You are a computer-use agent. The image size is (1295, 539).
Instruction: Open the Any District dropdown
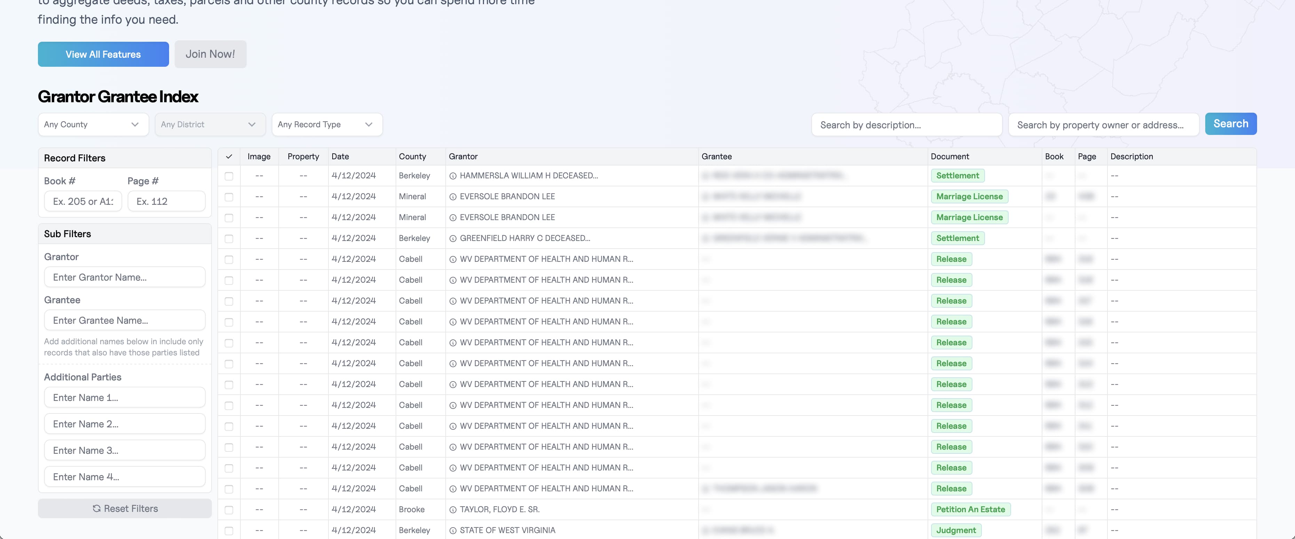click(210, 124)
